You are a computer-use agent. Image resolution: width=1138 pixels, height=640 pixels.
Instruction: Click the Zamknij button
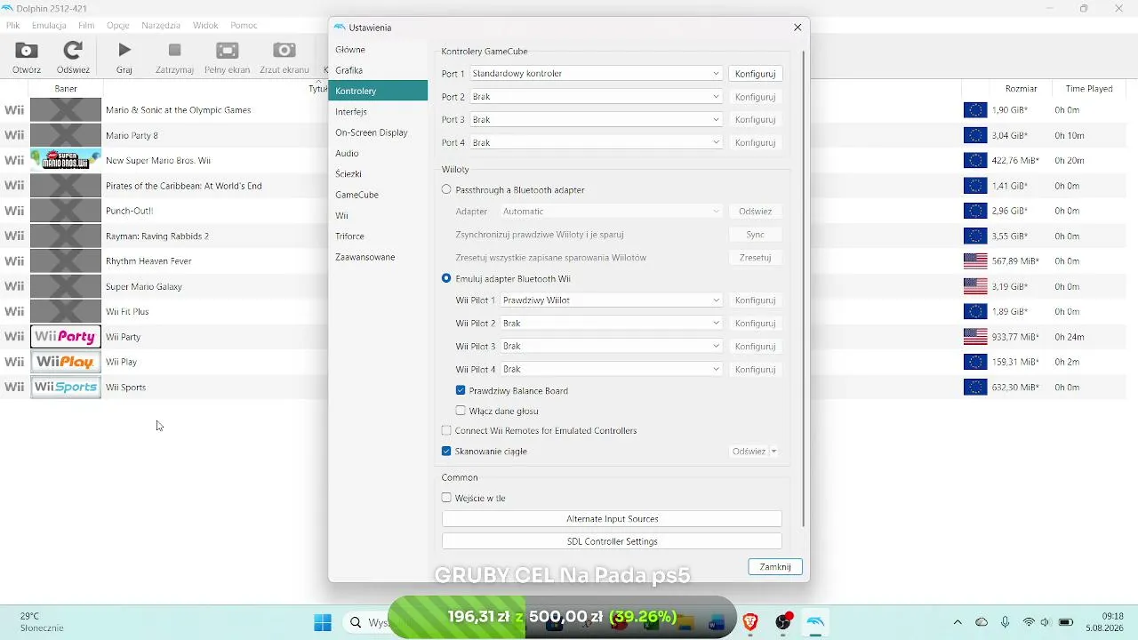pos(775,567)
